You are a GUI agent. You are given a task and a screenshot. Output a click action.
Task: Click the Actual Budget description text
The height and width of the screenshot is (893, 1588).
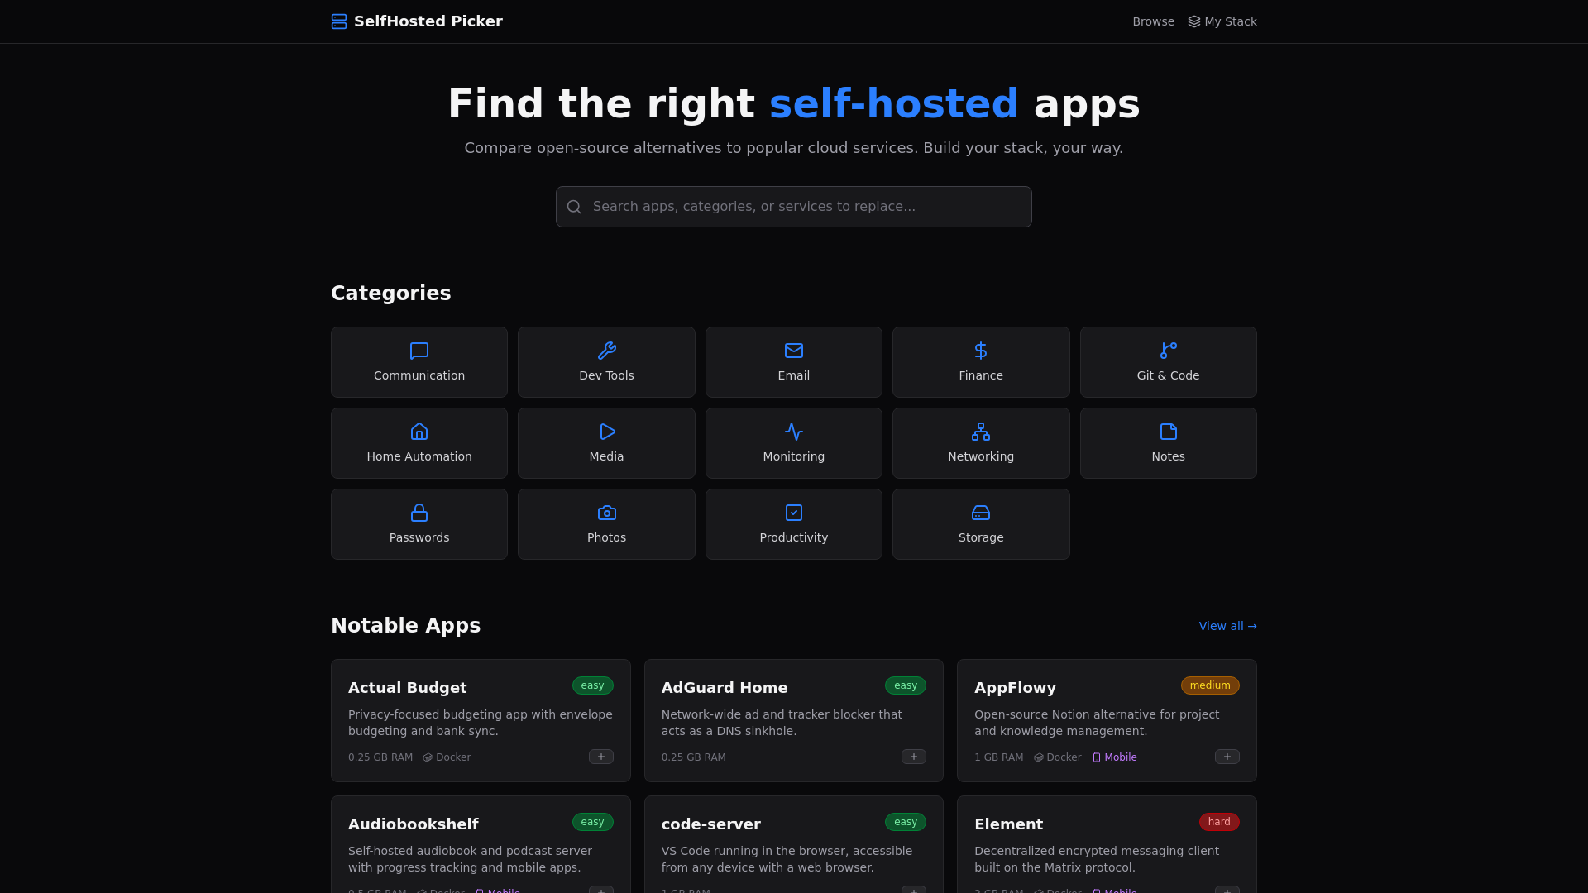click(481, 723)
